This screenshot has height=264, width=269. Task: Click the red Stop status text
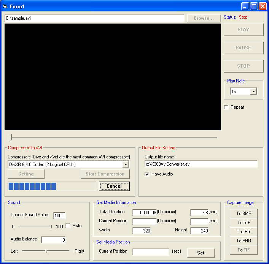point(243,17)
